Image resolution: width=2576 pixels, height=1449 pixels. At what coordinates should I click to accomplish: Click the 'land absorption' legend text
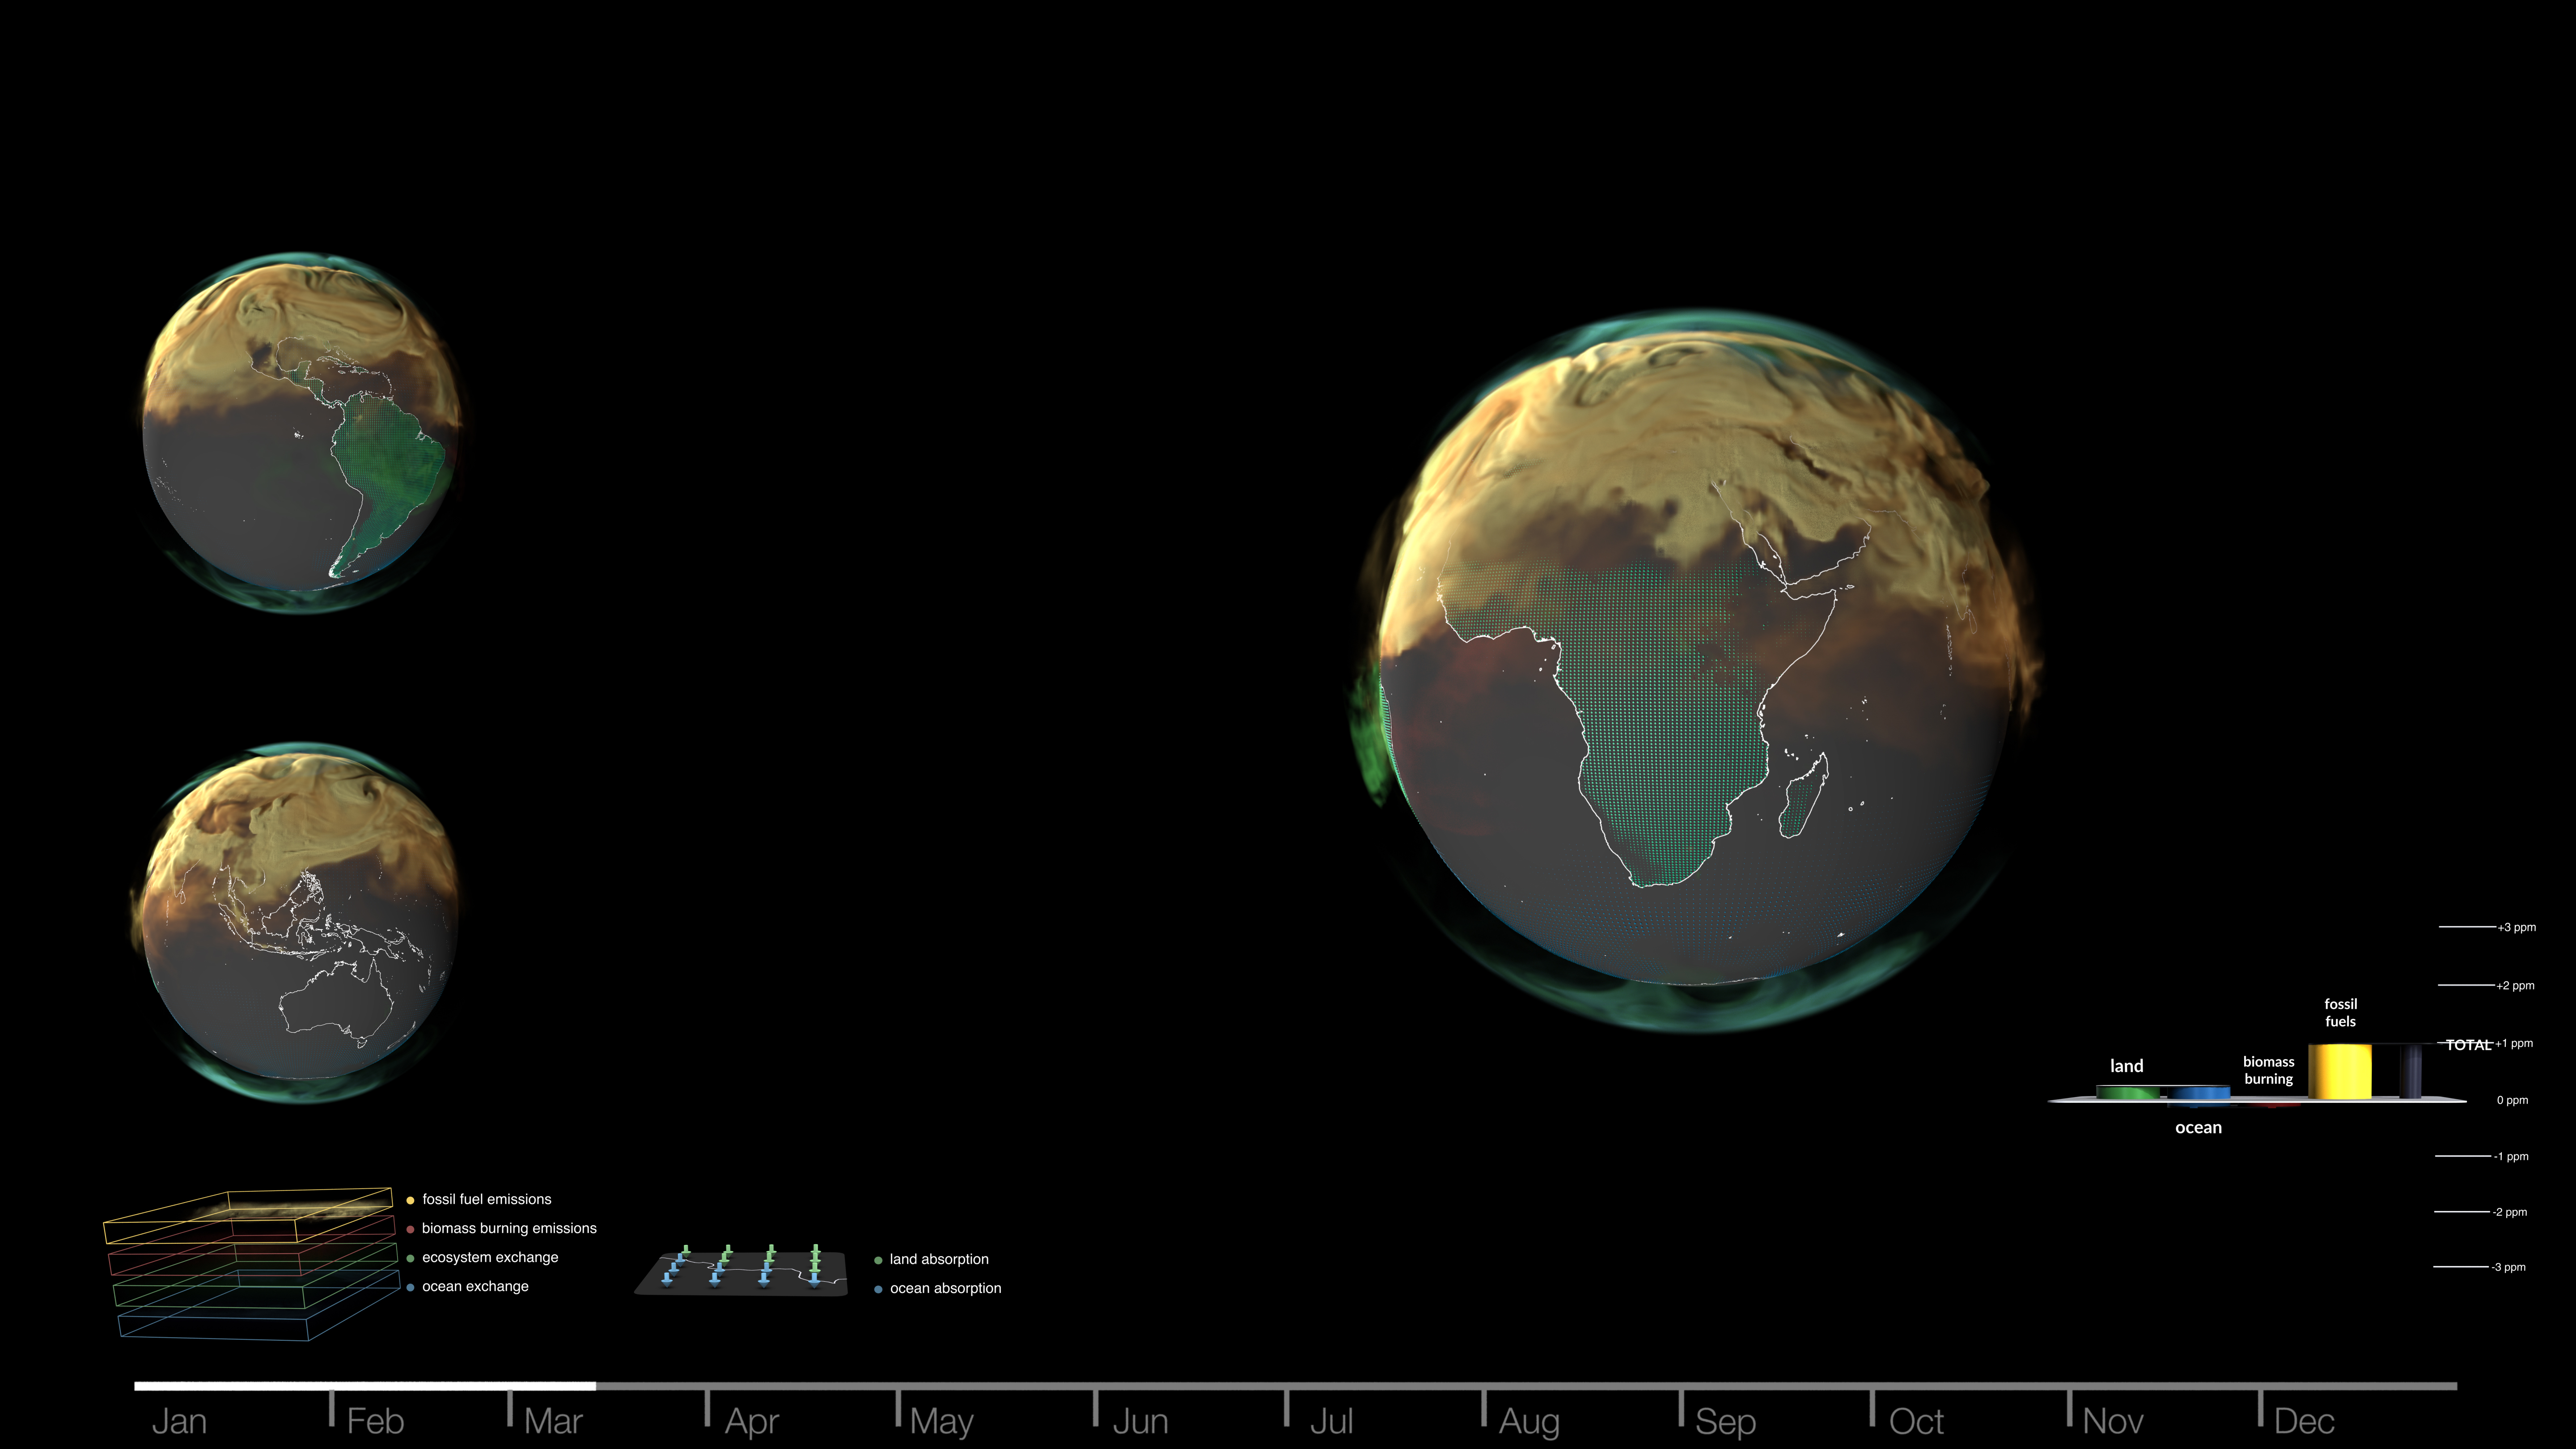939,1259
